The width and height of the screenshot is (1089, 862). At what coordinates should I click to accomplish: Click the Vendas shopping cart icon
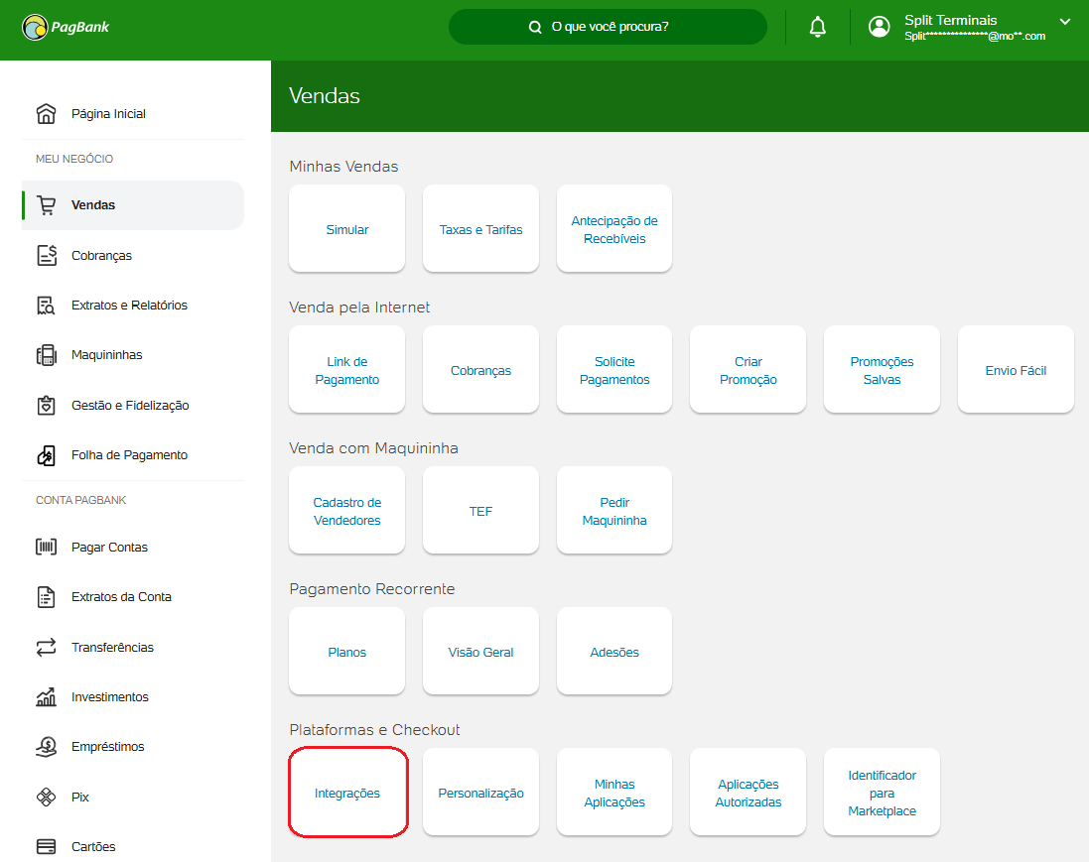pyautogui.click(x=46, y=205)
